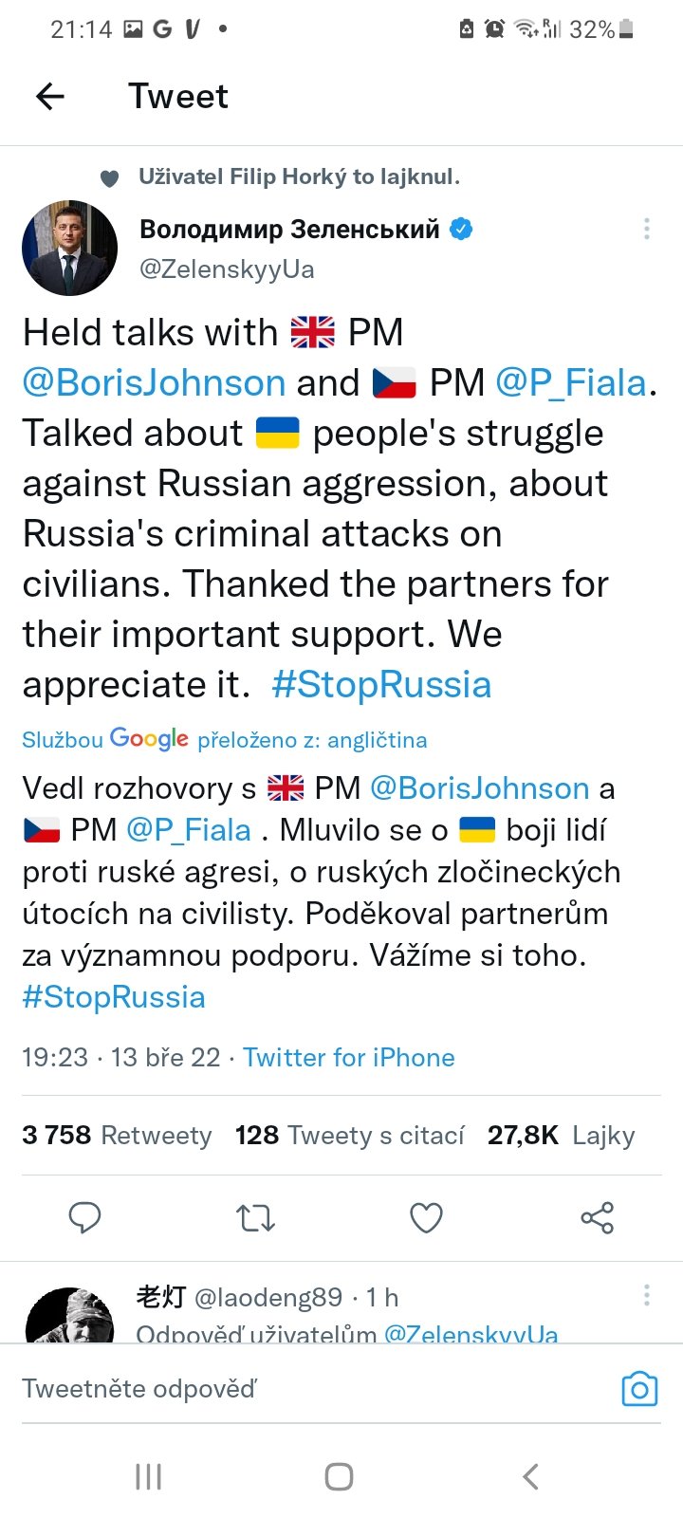
Task: Open the @BorisJohnson mention in original tweet
Action: (x=154, y=382)
